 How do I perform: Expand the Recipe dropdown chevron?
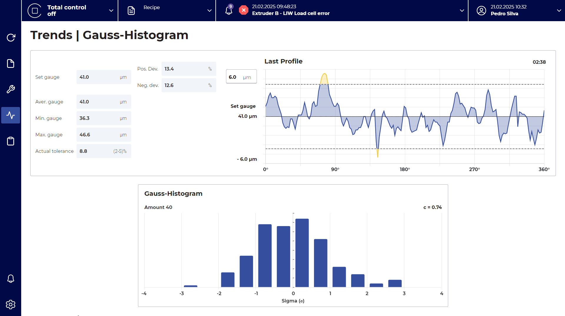click(x=210, y=11)
